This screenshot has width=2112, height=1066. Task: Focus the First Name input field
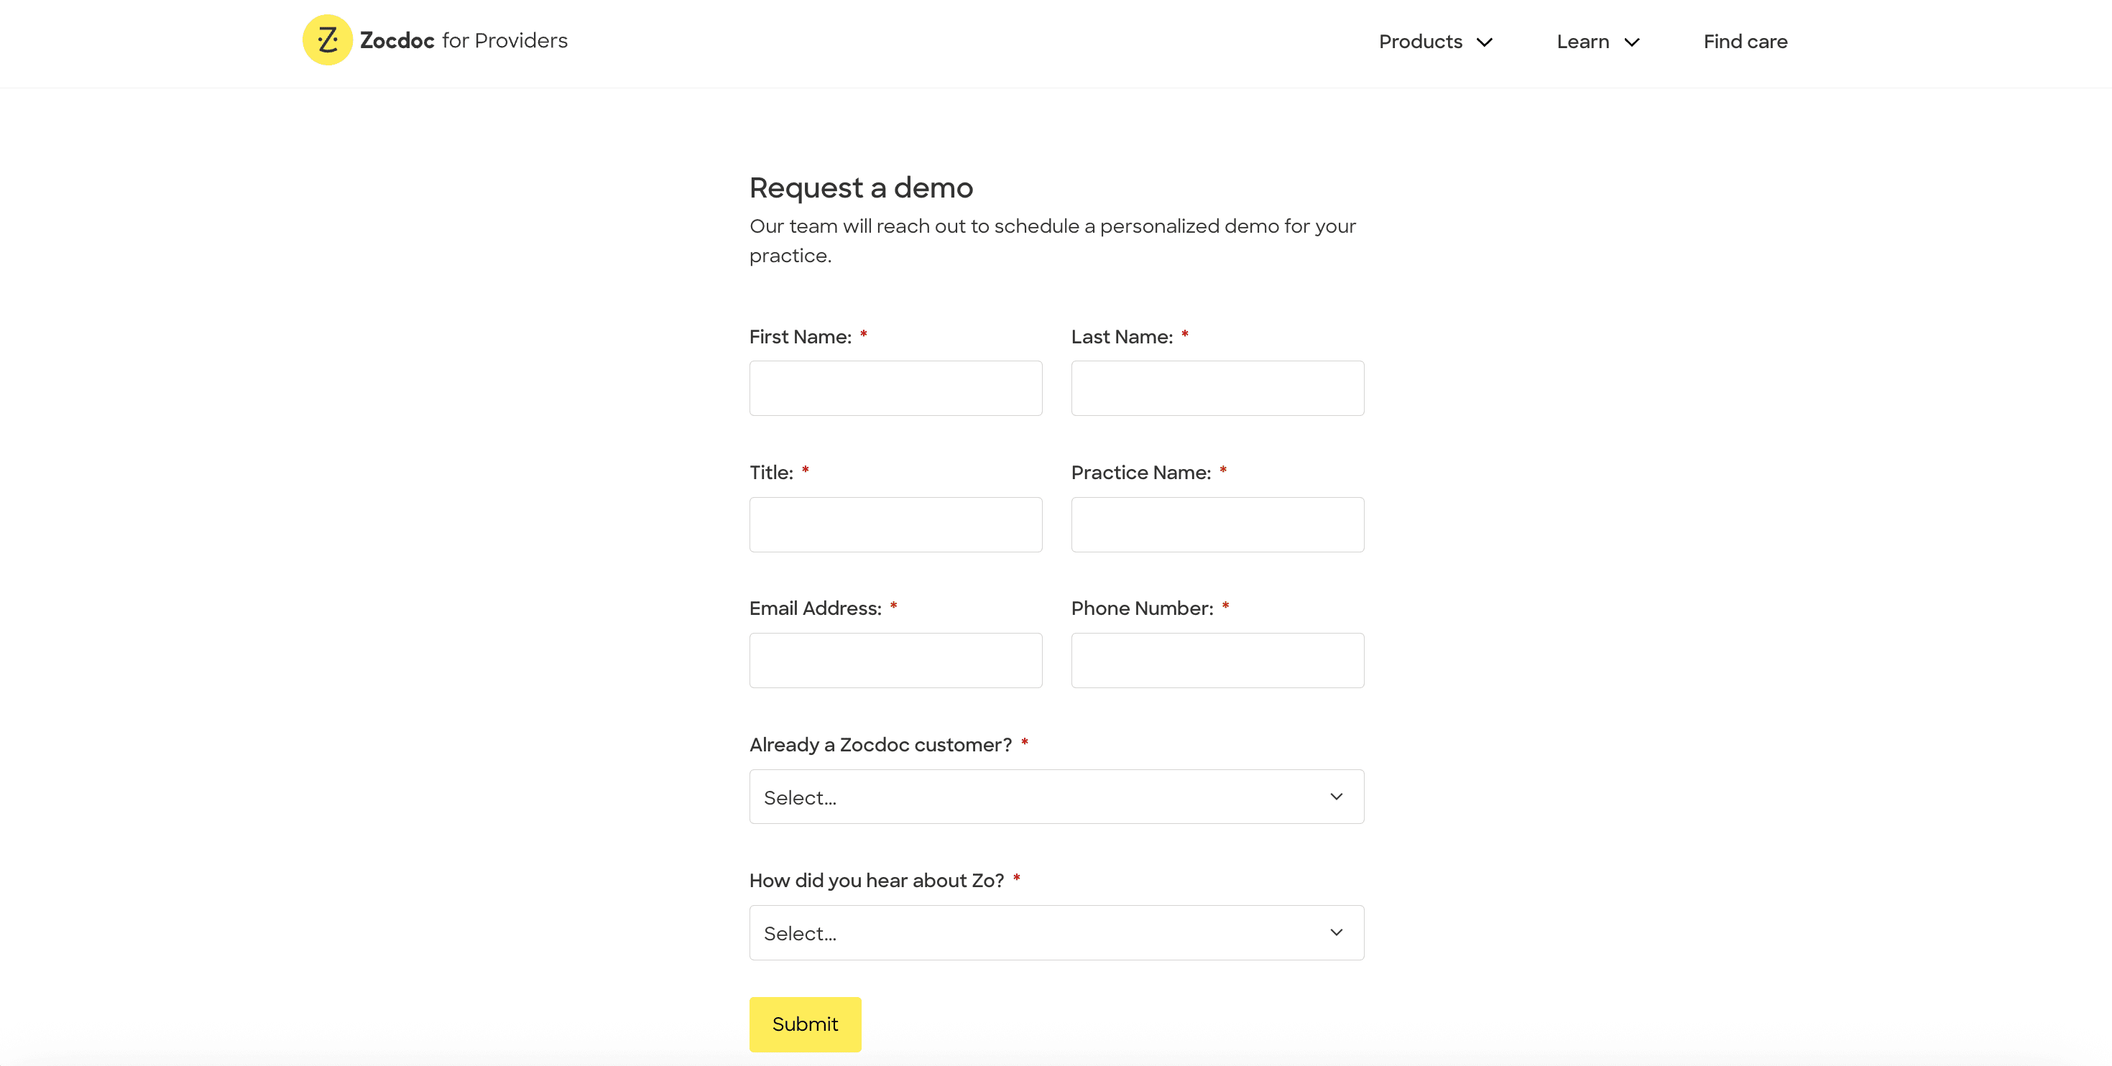895,389
